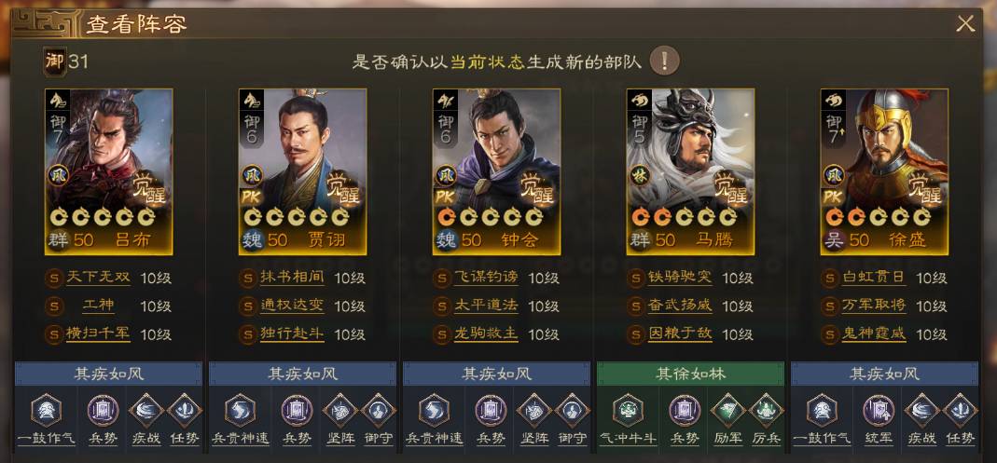Tap 徐盛's 任势 icon
The height and width of the screenshot is (463, 997).
[960, 410]
